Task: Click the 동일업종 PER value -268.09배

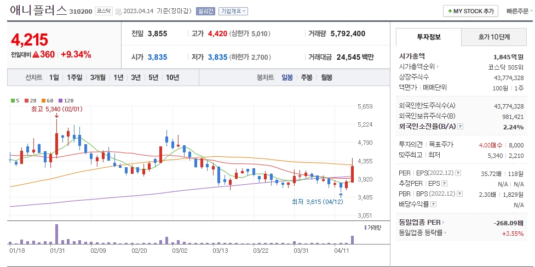Action: click(508, 223)
